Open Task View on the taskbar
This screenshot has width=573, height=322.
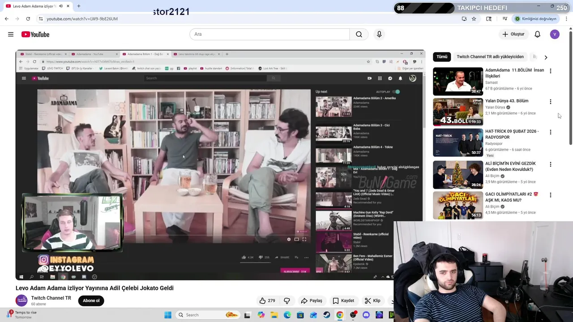coord(247,315)
